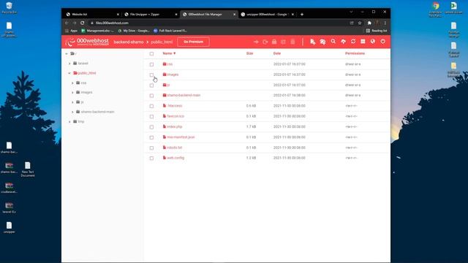The image size is (468, 263).
Task: Click the Move arrow icon in red toolbar
Action: click(256, 42)
